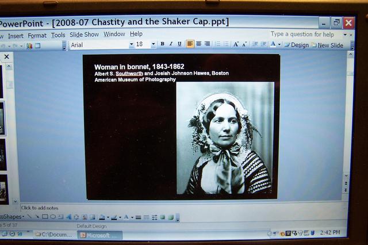Open the Insert menu
The width and height of the screenshot is (368, 245).
point(16,36)
